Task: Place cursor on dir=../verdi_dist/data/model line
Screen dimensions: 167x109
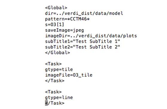Action: [84, 14]
